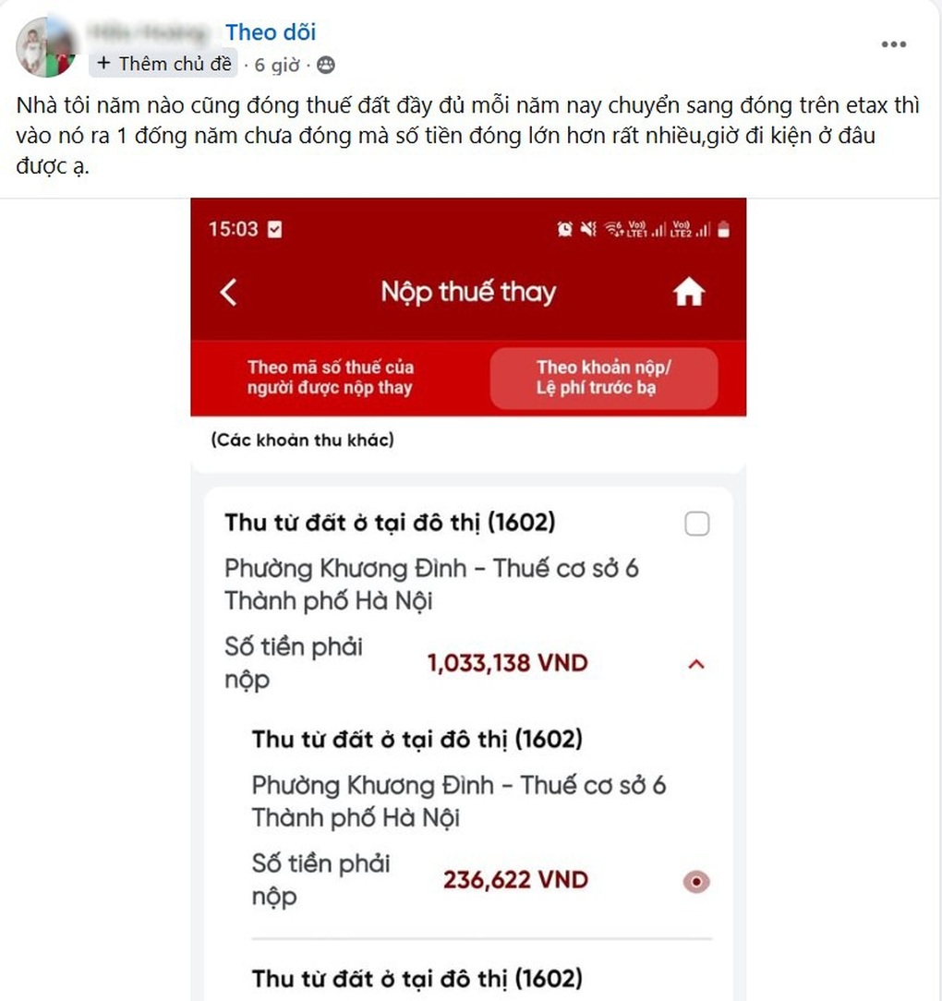
Task: Open the post options three-dots menu
Action: pos(893,44)
